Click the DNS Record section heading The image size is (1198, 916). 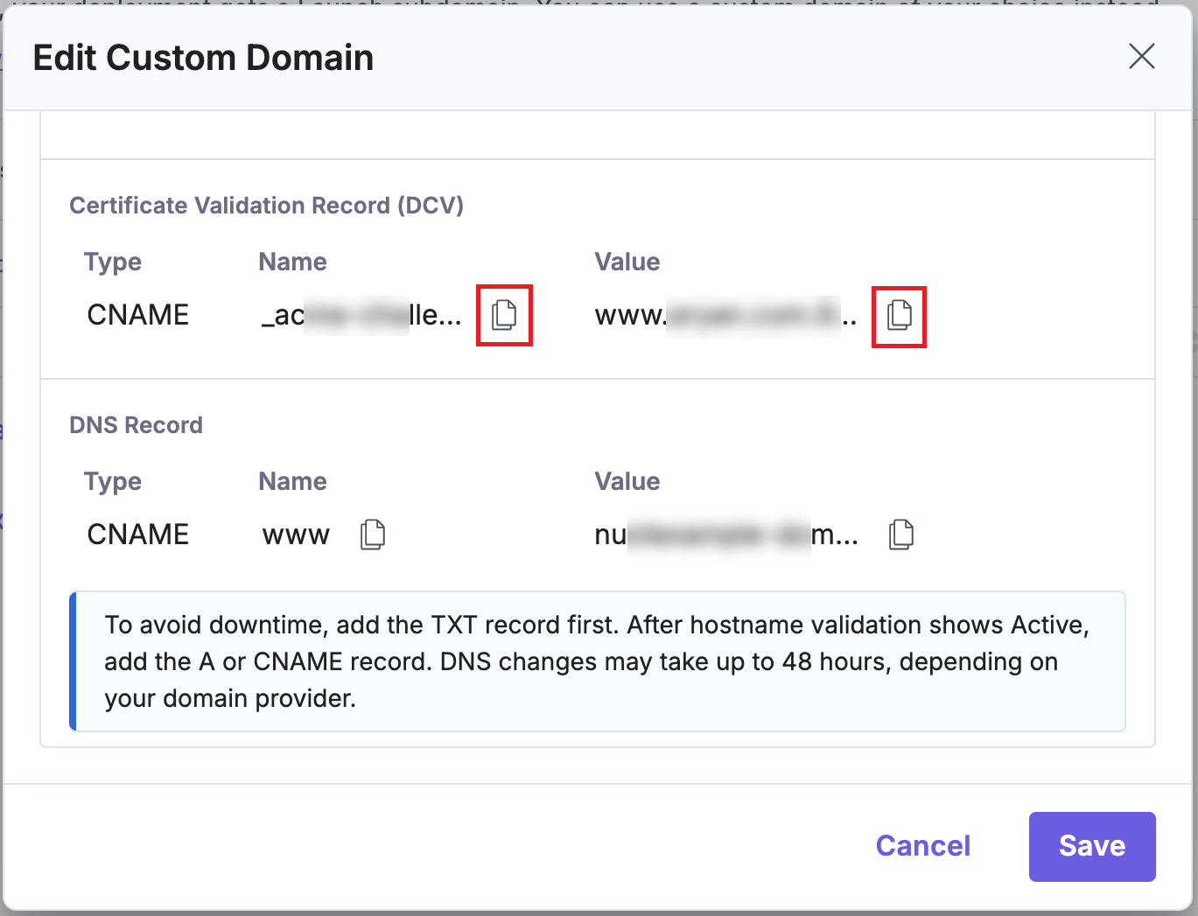pos(136,424)
